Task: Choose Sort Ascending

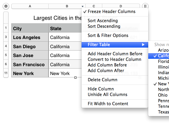Action: point(103,21)
